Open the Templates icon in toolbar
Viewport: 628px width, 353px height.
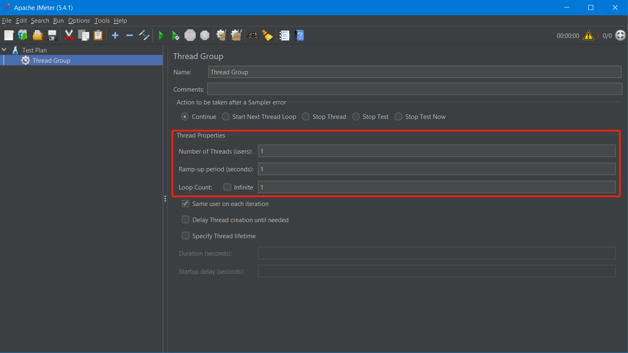coord(23,36)
